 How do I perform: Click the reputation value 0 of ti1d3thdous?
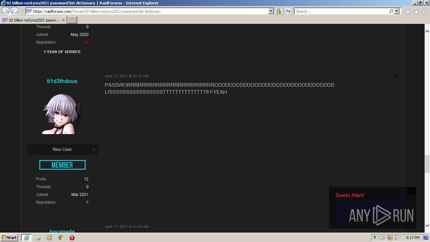87,202
